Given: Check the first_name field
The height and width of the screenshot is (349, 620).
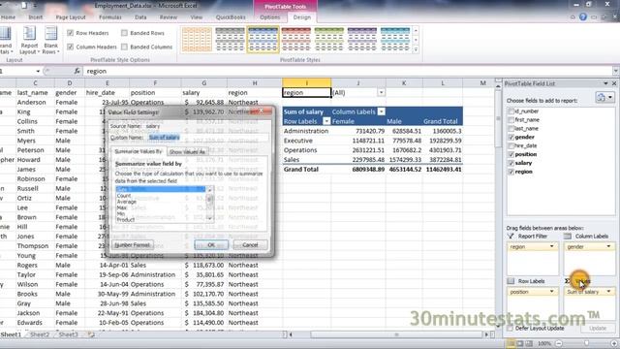Looking at the screenshot, I should 511,120.
